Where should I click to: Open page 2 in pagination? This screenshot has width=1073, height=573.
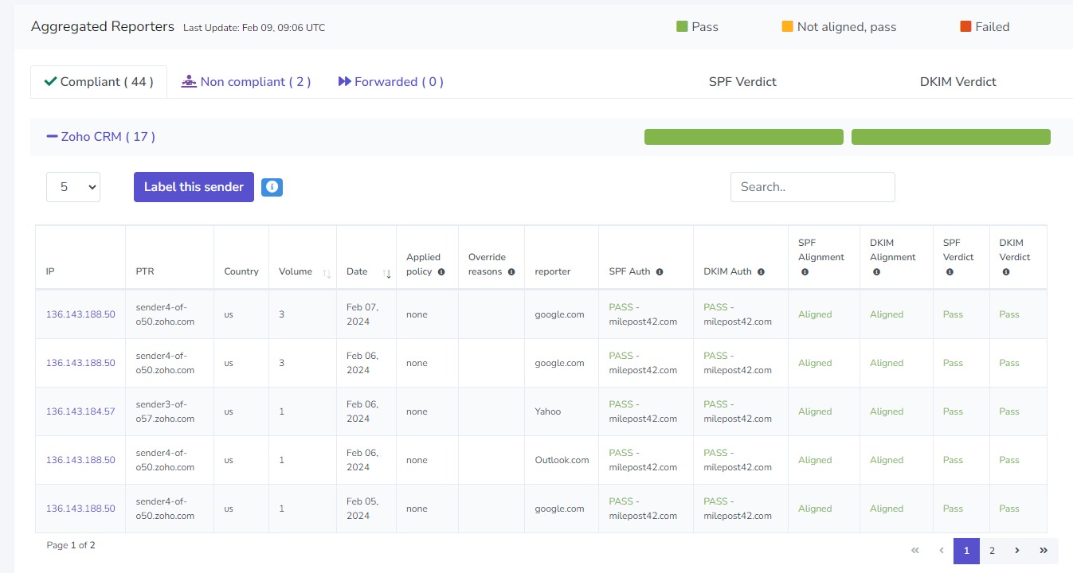point(992,551)
